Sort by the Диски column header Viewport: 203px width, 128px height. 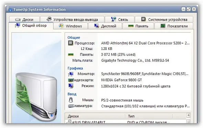(95, 116)
